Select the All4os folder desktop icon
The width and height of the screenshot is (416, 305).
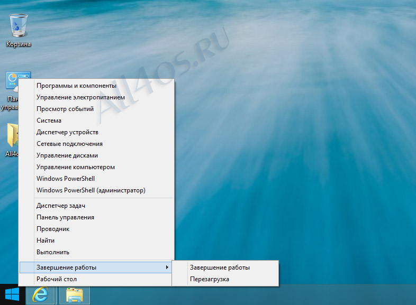pyautogui.click(x=12, y=140)
